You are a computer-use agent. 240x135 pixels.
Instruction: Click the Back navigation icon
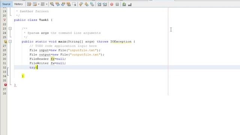coord(35,4)
